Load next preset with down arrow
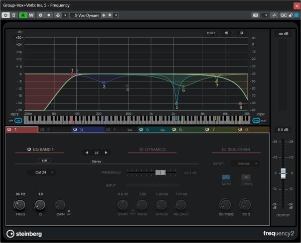Screen dimensions: 301x243 pos(110,15)
